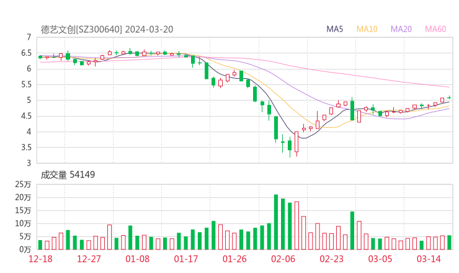
Task: Click the 01-08 date label
Action: (x=137, y=259)
